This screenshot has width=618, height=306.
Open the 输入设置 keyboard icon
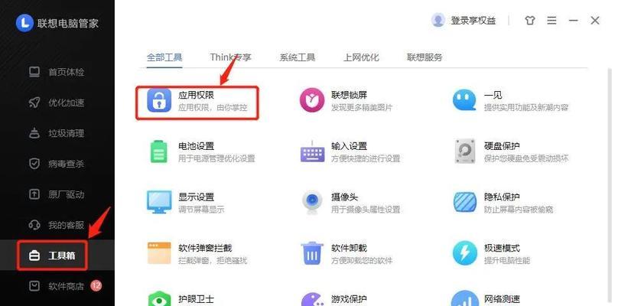point(312,151)
